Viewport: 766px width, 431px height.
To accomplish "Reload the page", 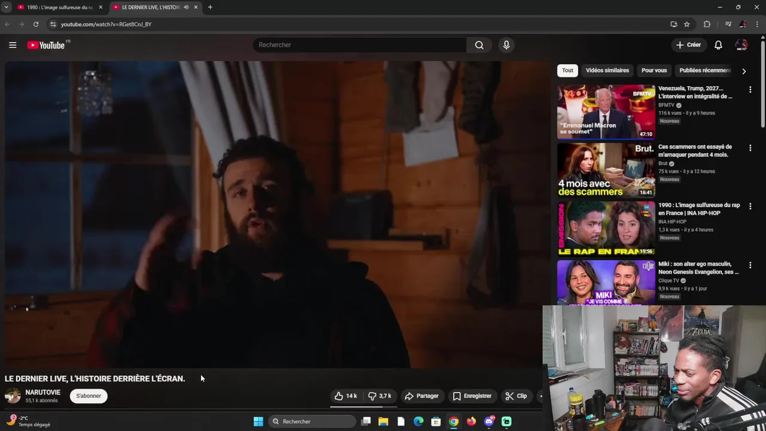I will click(36, 24).
